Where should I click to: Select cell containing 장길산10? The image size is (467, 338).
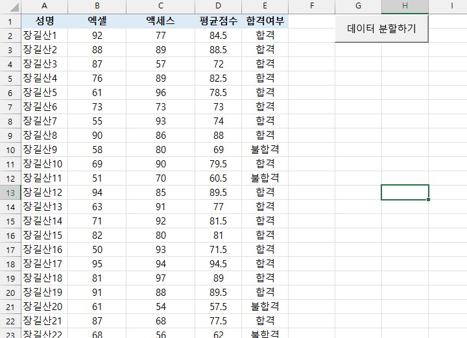44,163
